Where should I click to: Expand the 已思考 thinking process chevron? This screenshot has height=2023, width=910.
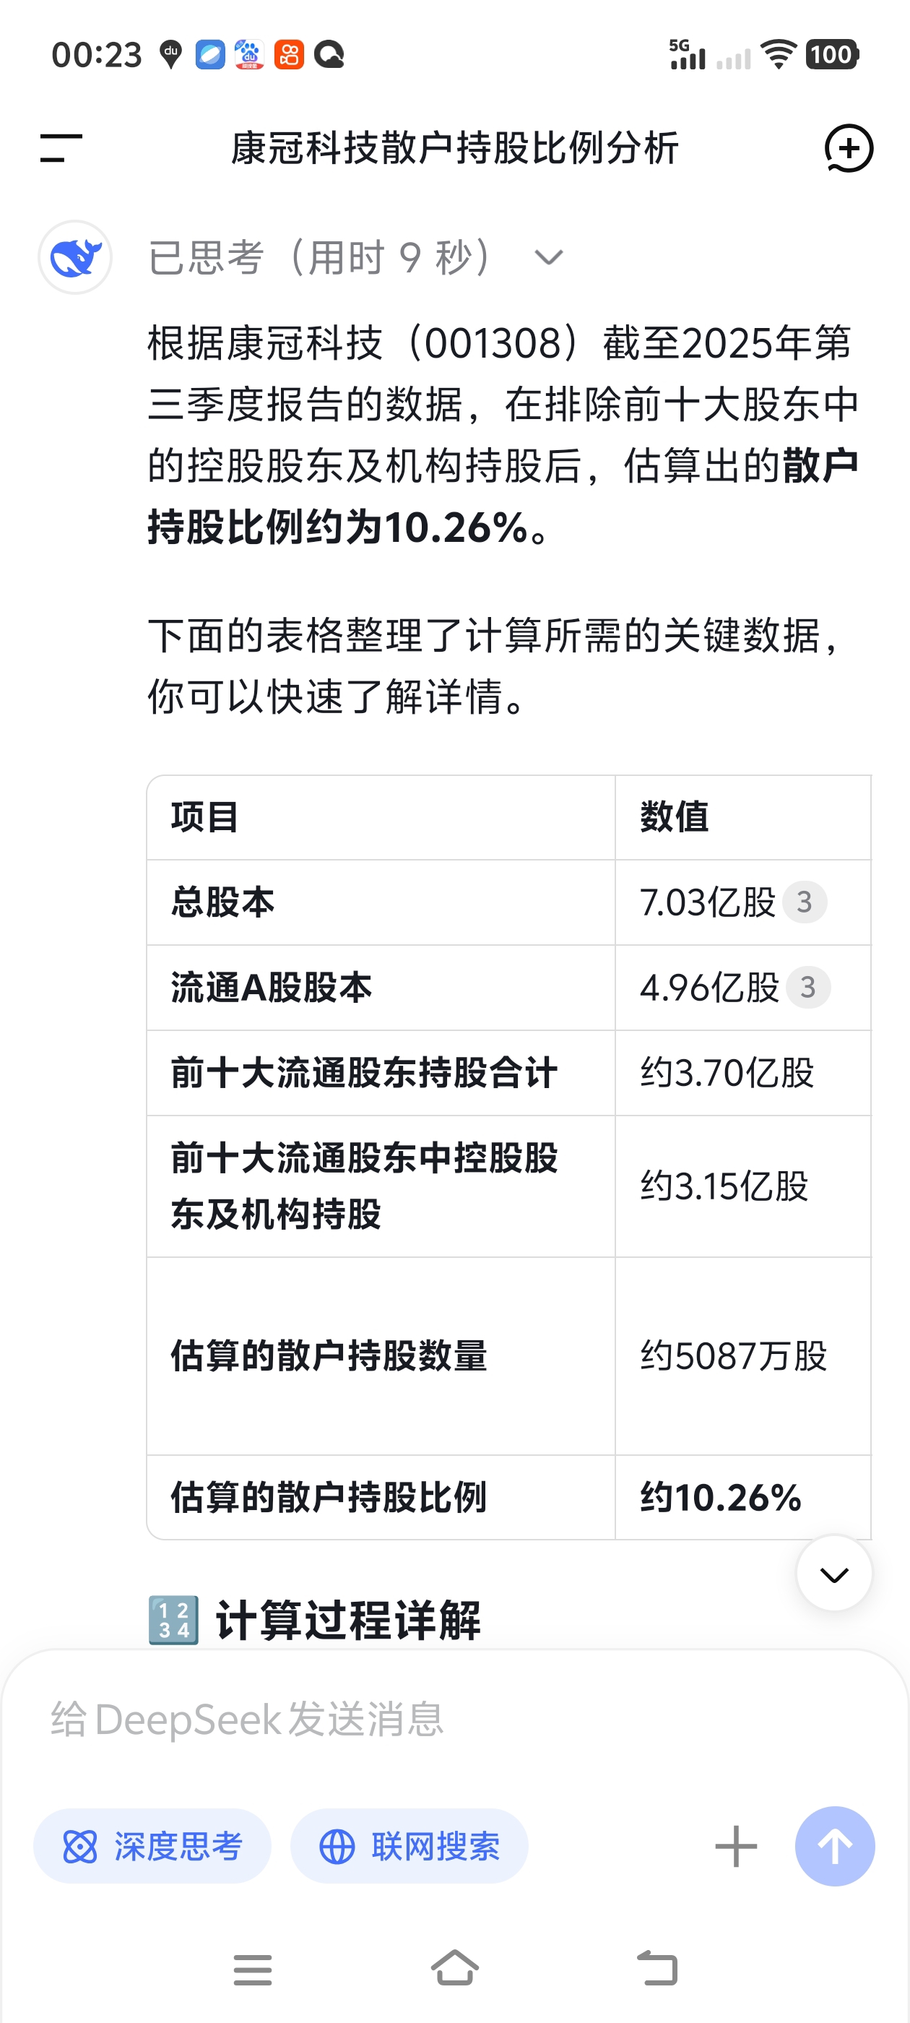(x=548, y=258)
